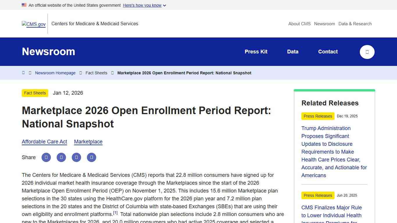Click the CMS.gov logo

coord(33,24)
